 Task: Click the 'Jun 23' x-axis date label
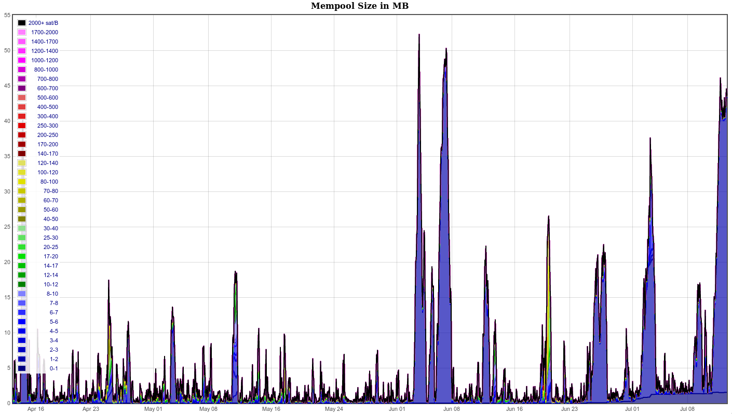click(570, 409)
